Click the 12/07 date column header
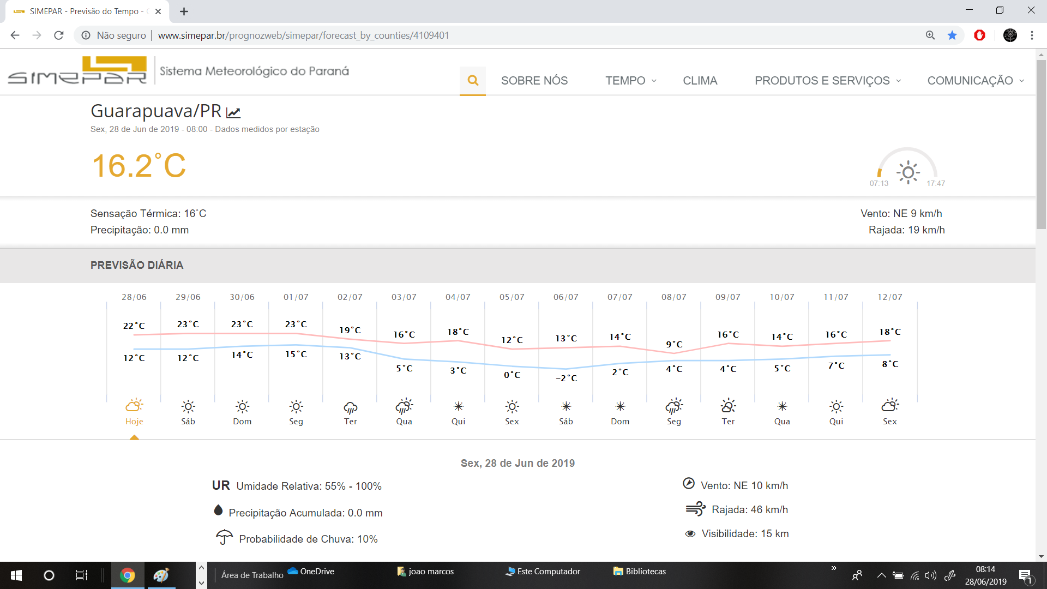The height and width of the screenshot is (589, 1047). coord(890,297)
